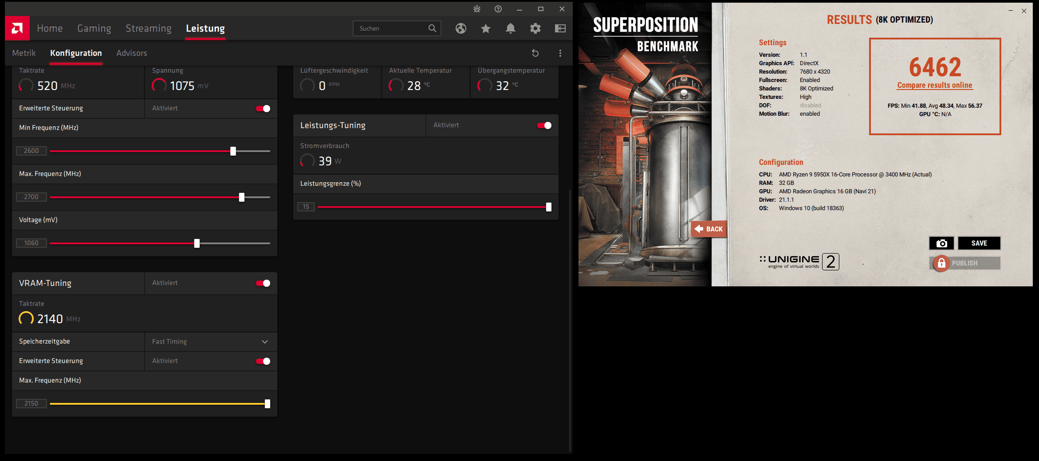Minimize the Superposition results window
This screenshot has height=461, width=1039.
[x=1011, y=11]
